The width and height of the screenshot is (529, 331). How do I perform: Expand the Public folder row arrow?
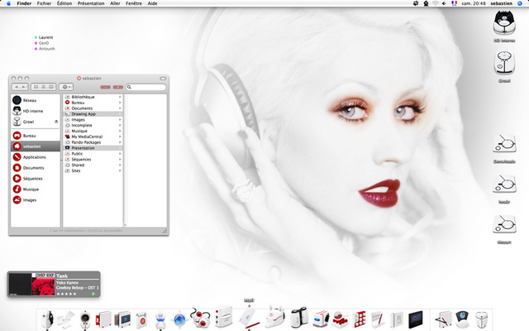pyautogui.click(x=120, y=154)
